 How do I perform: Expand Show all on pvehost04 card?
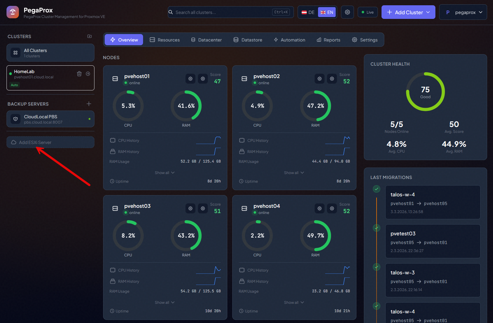tap(294, 302)
